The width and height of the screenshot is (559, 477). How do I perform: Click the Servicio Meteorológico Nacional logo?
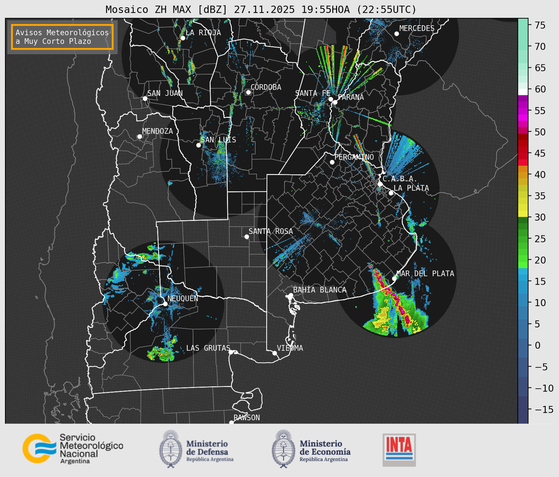(73, 448)
